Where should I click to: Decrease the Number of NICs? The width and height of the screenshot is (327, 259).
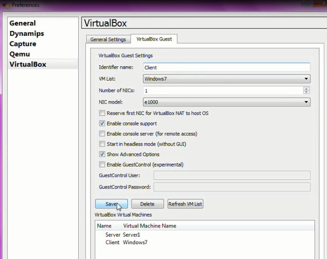tap(306, 92)
